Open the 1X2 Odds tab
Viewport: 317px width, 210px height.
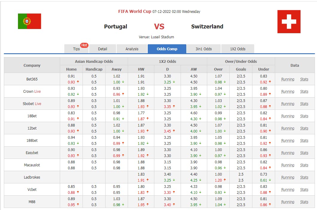click(237, 49)
